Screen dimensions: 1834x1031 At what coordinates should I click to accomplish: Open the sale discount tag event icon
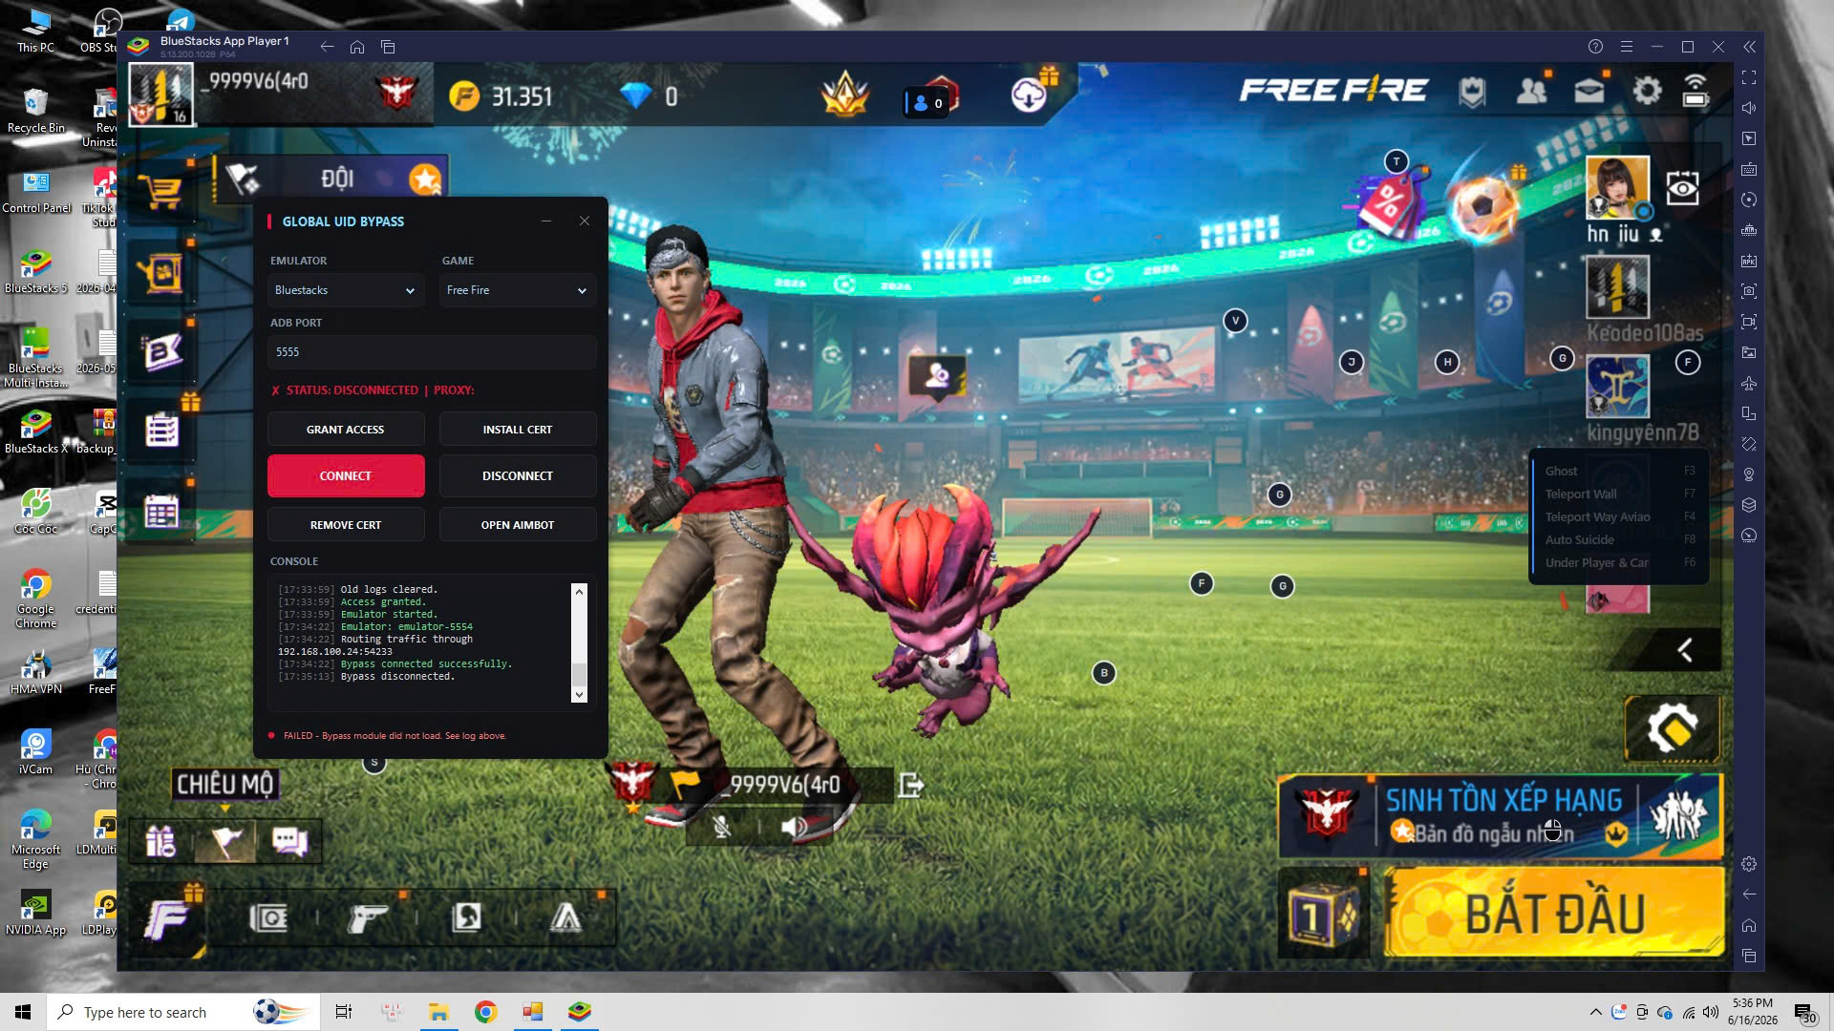click(x=1390, y=203)
